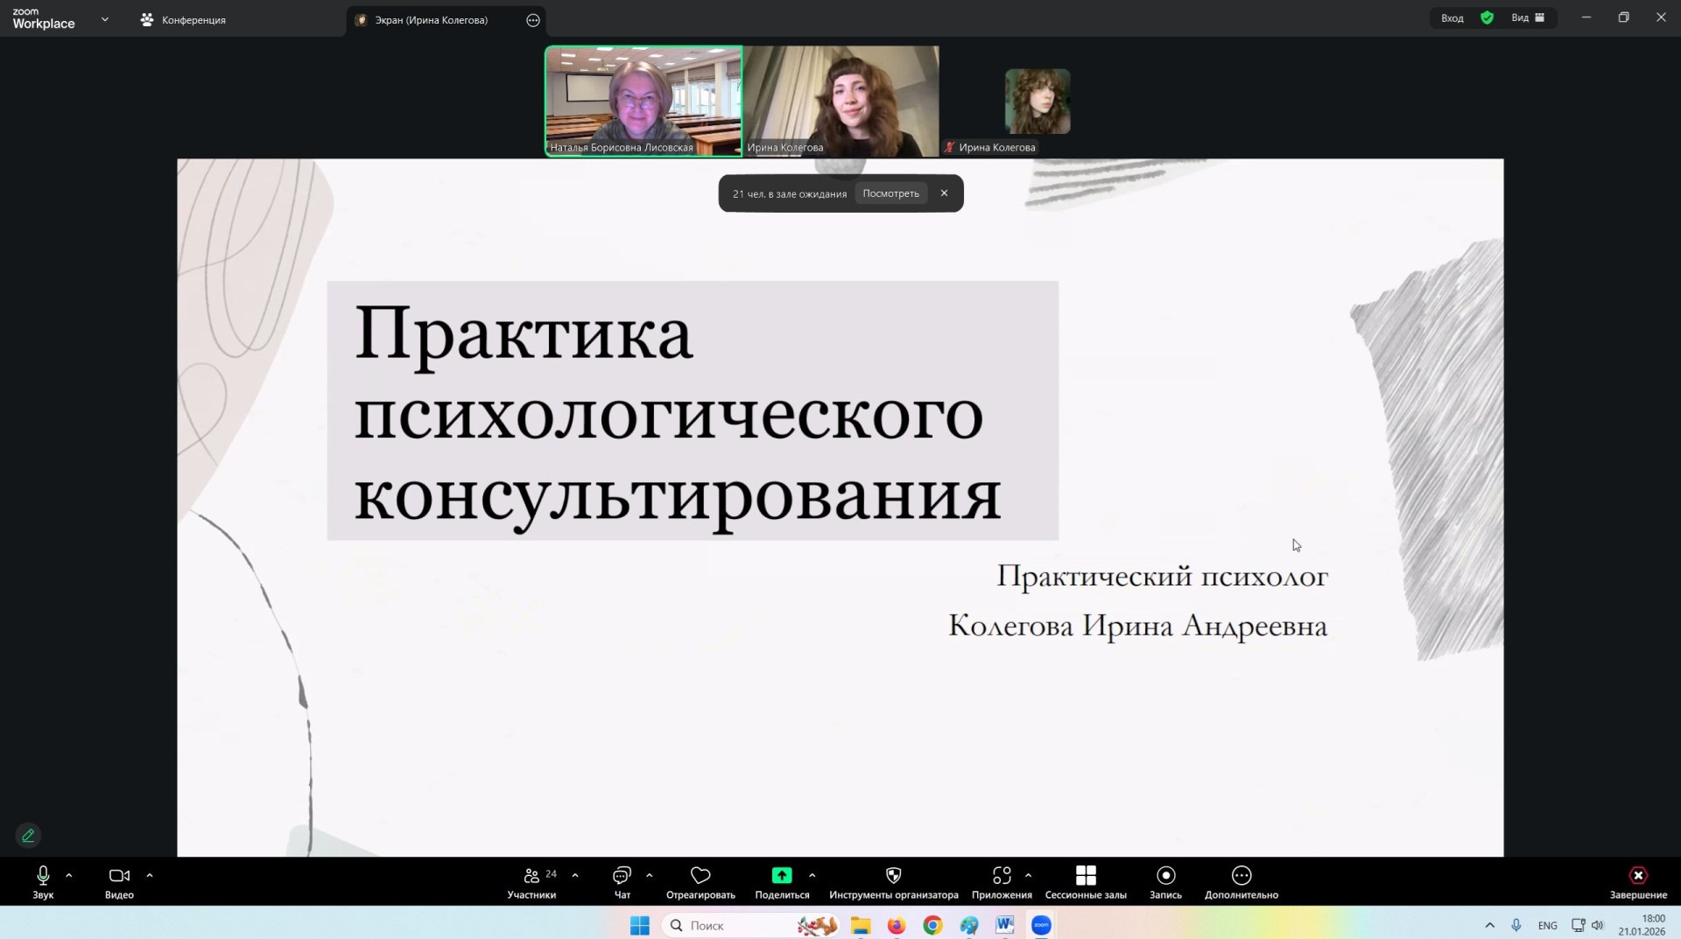Toggle the camera with Видео button

[119, 881]
